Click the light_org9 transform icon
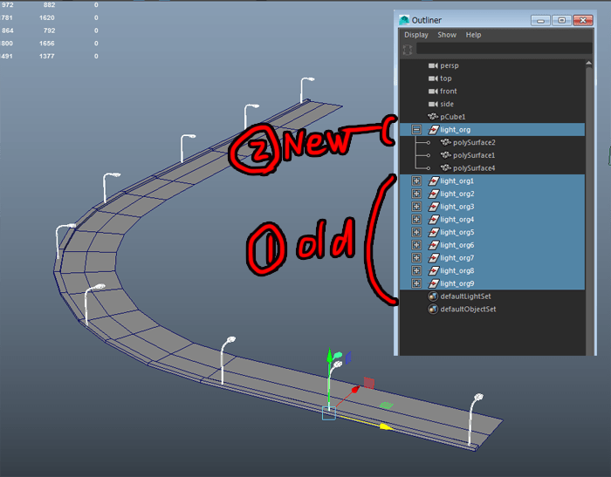This screenshot has width=611, height=477. point(433,283)
